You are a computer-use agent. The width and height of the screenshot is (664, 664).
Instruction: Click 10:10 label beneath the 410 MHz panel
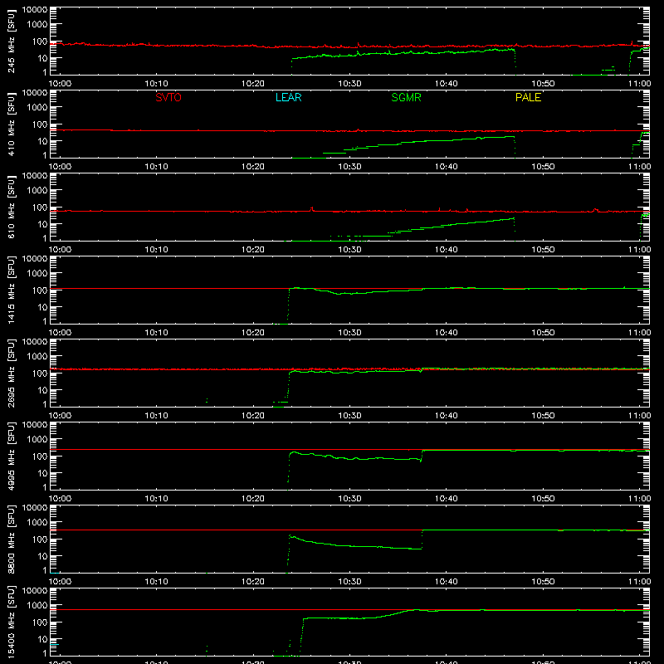156,167
